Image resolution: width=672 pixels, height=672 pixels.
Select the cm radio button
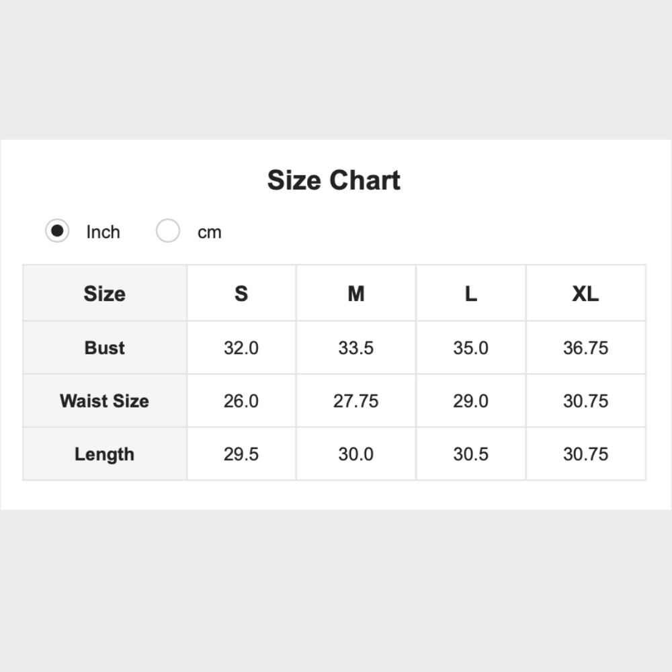click(168, 231)
